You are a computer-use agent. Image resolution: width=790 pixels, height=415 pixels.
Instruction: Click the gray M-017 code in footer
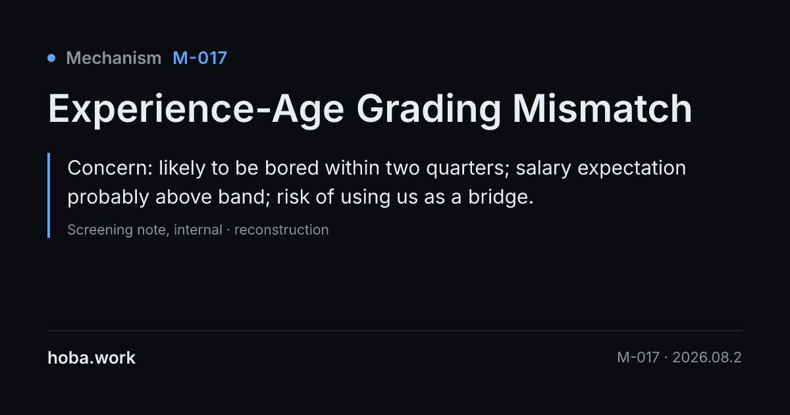click(x=638, y=358)
